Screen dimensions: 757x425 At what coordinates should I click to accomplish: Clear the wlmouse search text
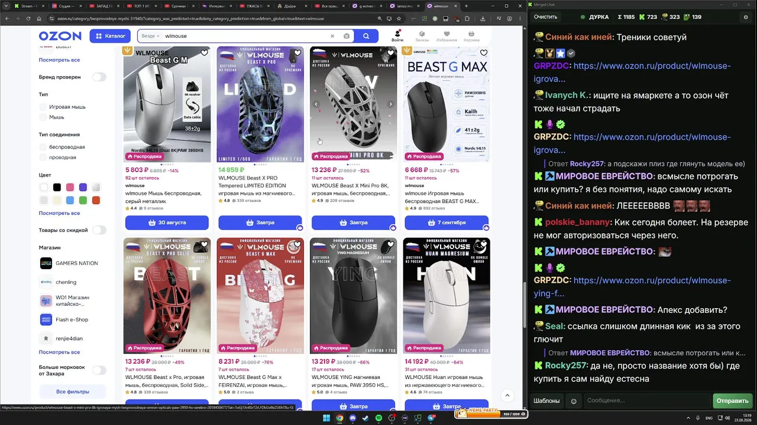(332, 36)
